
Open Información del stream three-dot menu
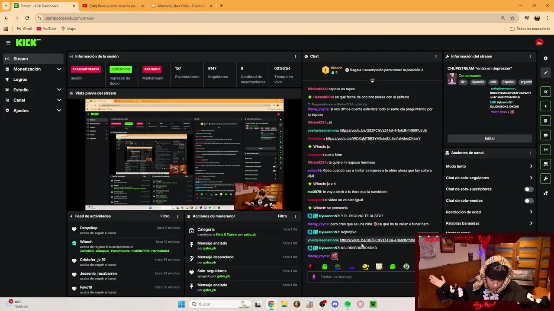[x=530, y=57]
